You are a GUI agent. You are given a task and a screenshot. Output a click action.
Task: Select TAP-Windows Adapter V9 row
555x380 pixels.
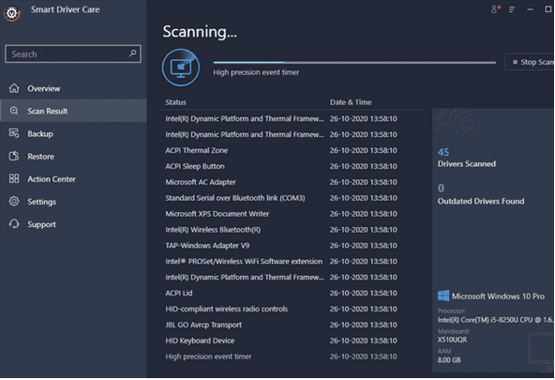click(291, 246)
